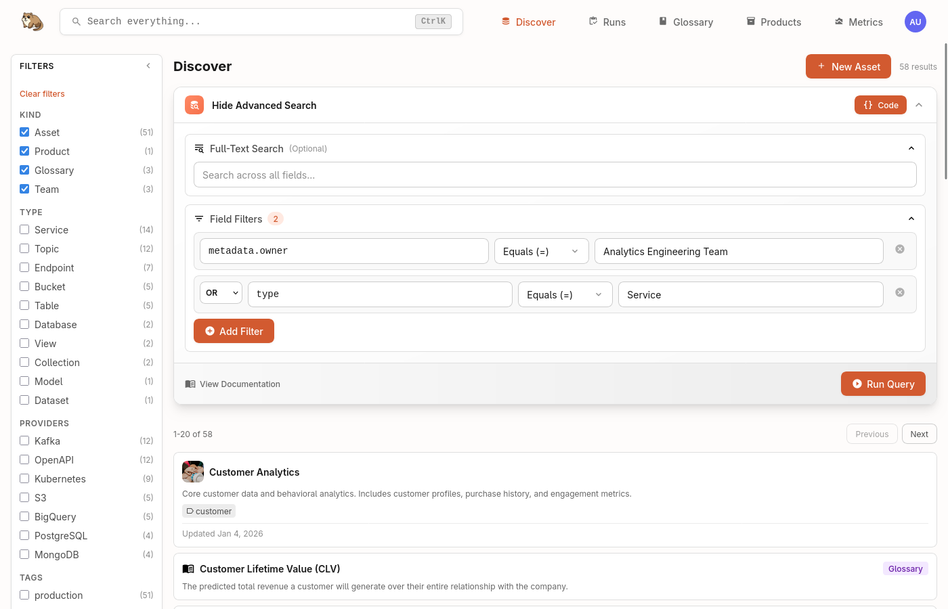This screenshot has width=948, height=609.
Task: Click the Customer Lifetime Value glossary icon
Action: [188, 569]
